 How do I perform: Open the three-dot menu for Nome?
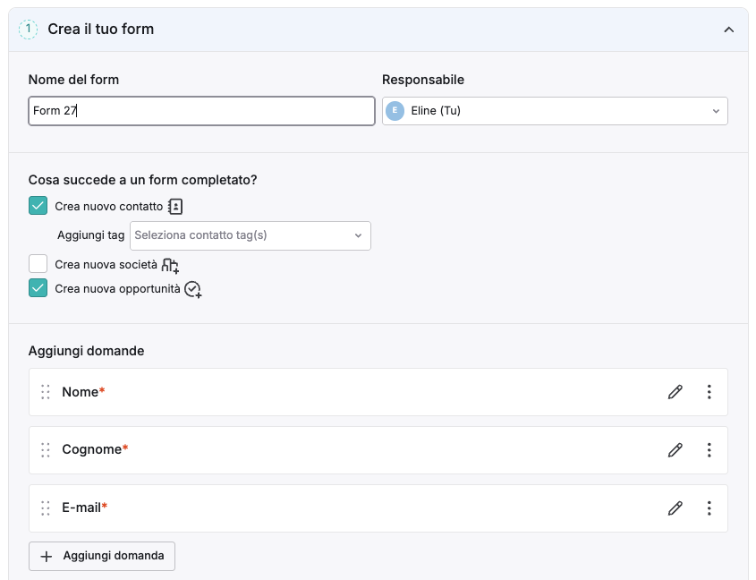(709, 392)
